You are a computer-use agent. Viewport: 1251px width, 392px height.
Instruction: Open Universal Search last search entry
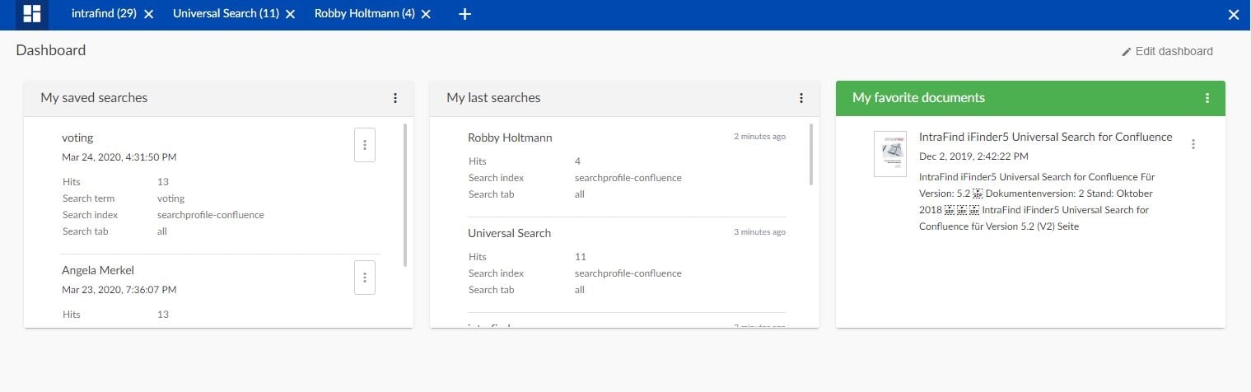[x=509, y=233]
